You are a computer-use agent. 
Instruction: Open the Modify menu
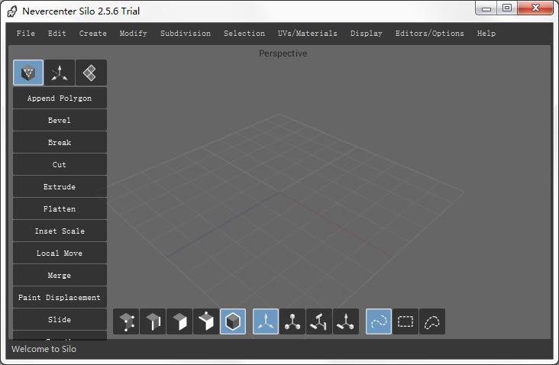coord(133,33)
